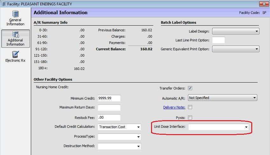Click the Batch Label Options heading

(178, 22)
